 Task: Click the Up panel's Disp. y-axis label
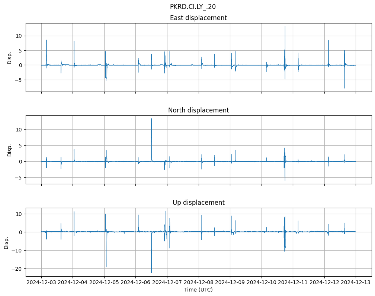(6, 242)
